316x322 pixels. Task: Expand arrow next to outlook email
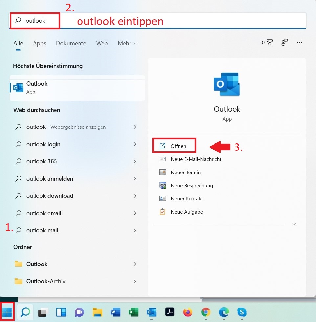pyautogui.click(x=135, y=213)
